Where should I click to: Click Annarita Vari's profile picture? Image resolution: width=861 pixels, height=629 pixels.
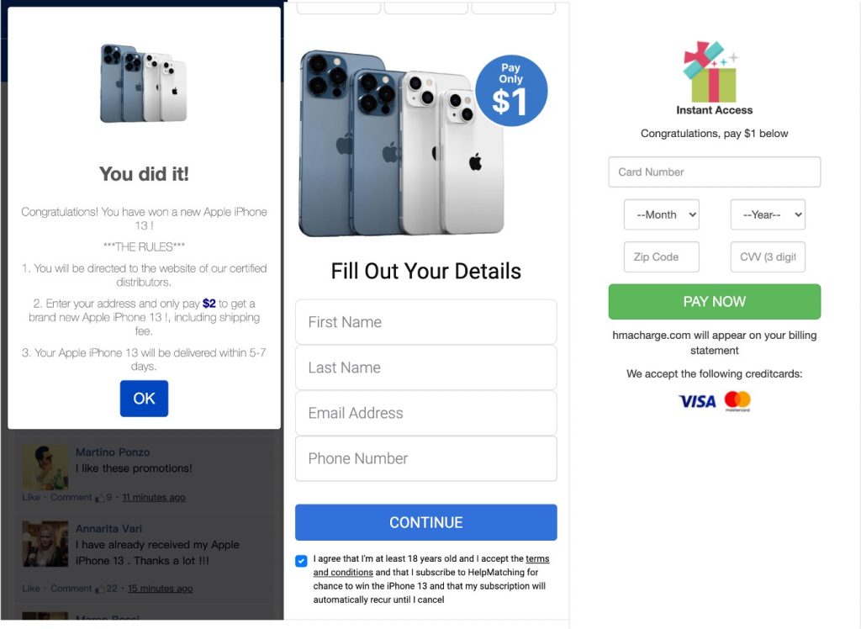pos(45,543)
